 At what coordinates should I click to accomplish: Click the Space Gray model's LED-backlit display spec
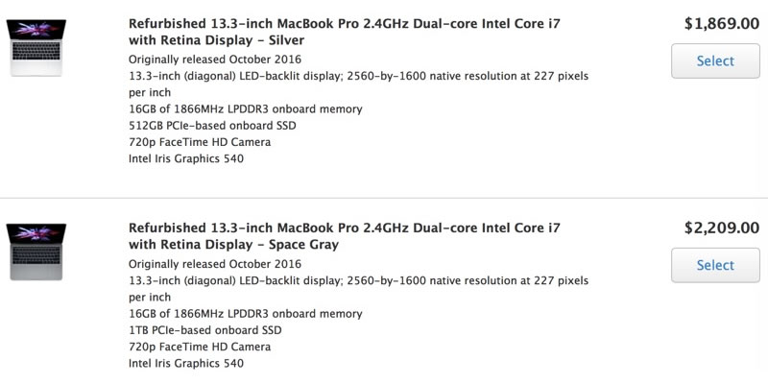[x=358, y=280]
